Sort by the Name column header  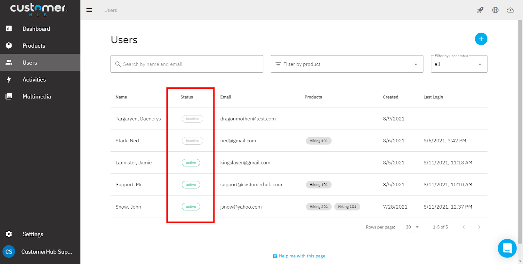[121, 97]
